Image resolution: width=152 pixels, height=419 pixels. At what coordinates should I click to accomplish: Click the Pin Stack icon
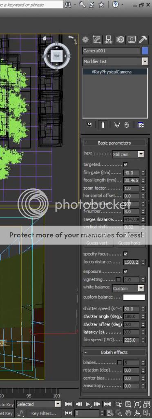coord(88,125)
